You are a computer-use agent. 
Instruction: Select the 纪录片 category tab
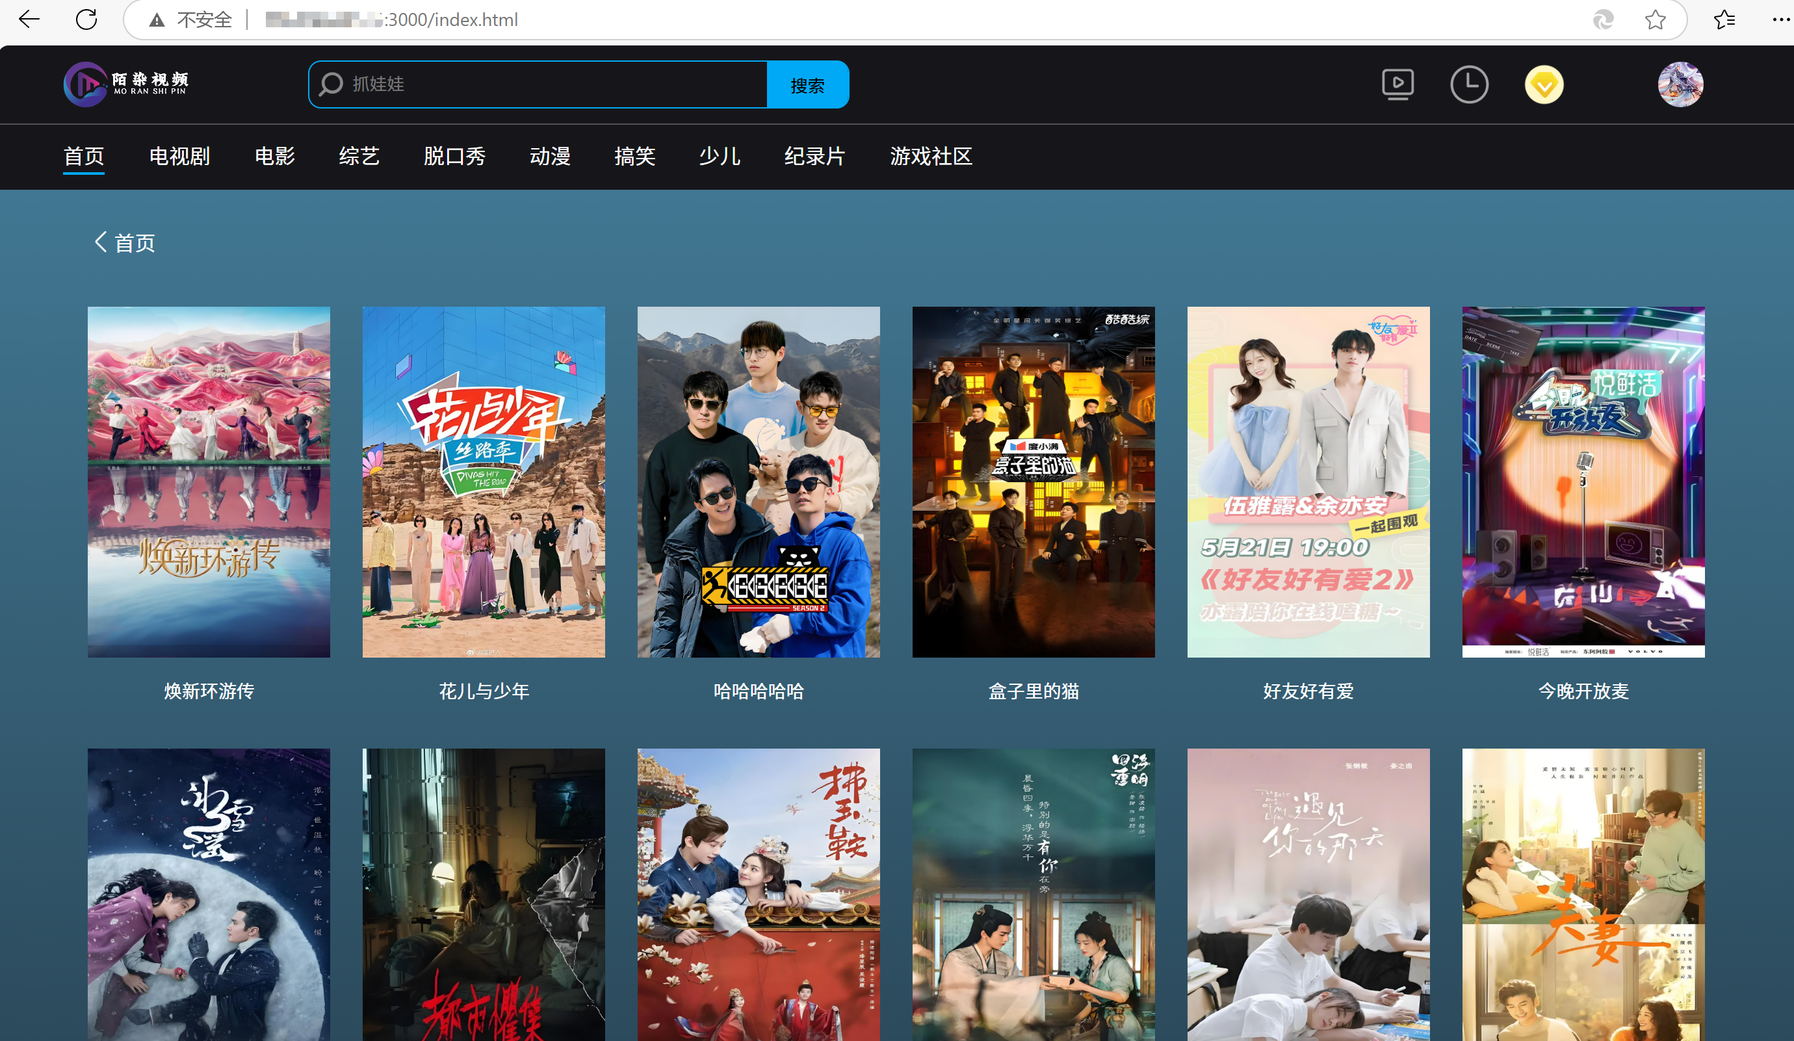[x=814, y=156]
